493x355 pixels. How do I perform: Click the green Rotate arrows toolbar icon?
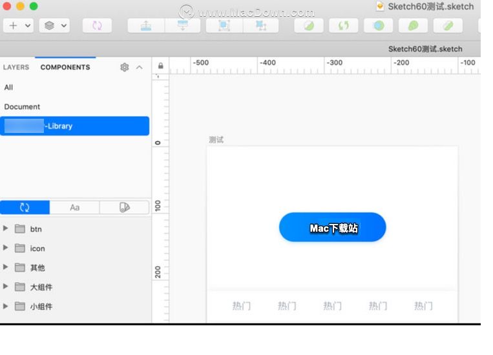tap(343, 25)
